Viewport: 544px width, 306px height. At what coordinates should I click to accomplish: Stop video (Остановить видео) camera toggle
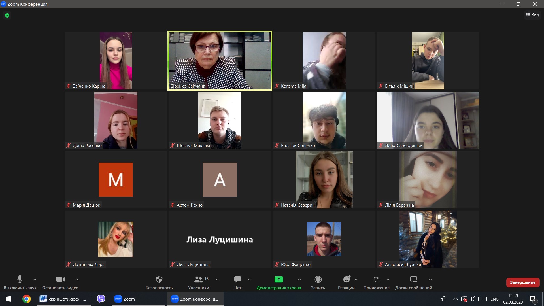60,280
